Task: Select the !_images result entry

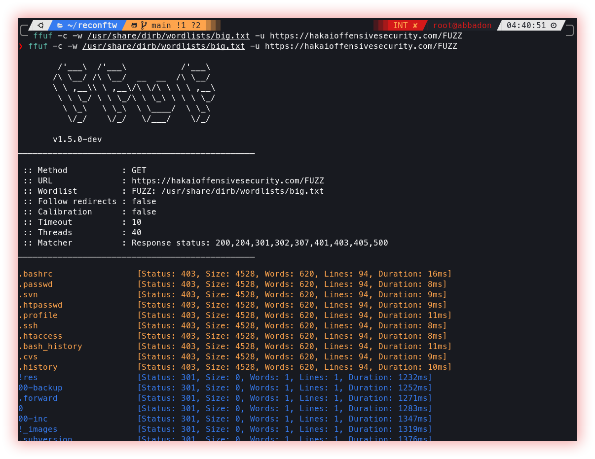Action: [225, 429]
